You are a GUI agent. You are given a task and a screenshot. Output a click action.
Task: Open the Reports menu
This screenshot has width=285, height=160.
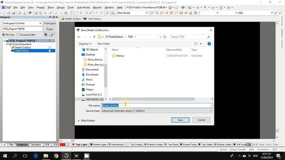click(97, 8)
